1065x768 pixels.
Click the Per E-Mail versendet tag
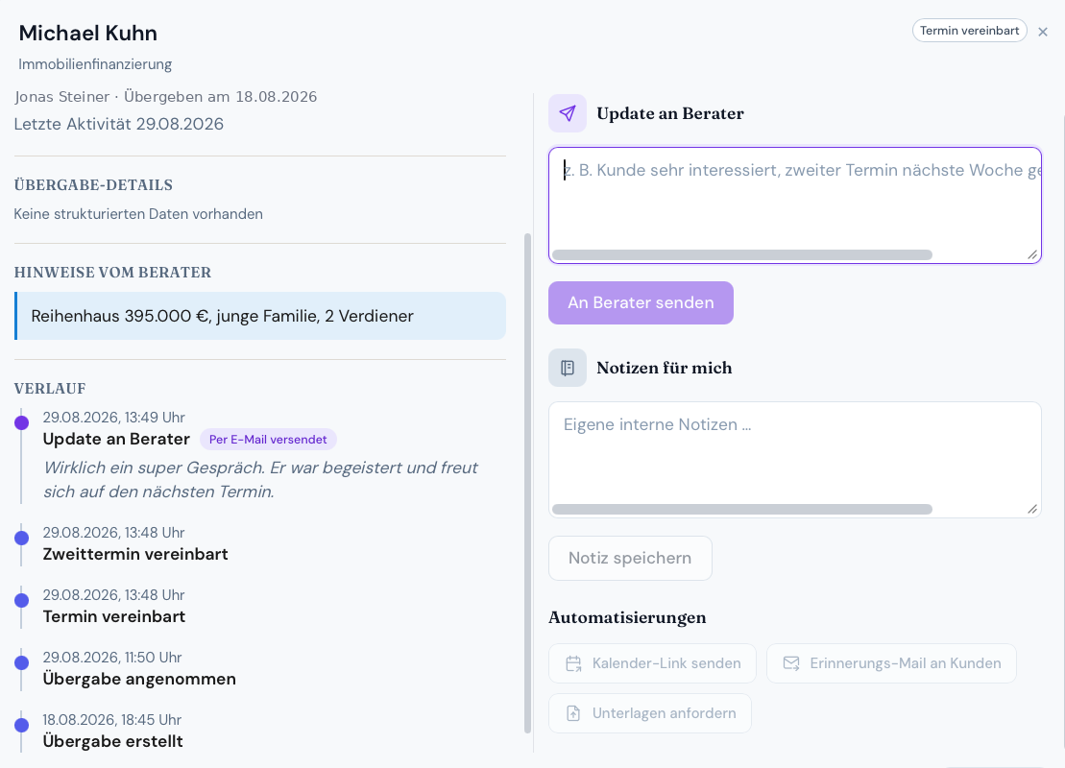pyautogui.click(x=268, y=440)
